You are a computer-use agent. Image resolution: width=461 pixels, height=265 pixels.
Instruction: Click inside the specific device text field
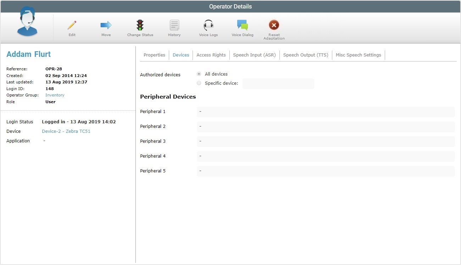pos(278,83)
